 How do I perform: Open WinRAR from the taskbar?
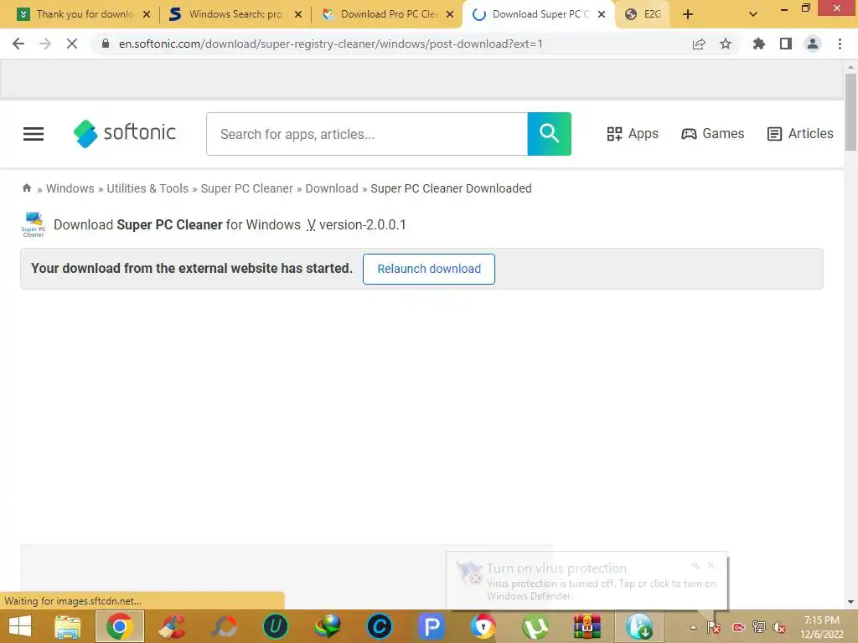pos(587,626)
